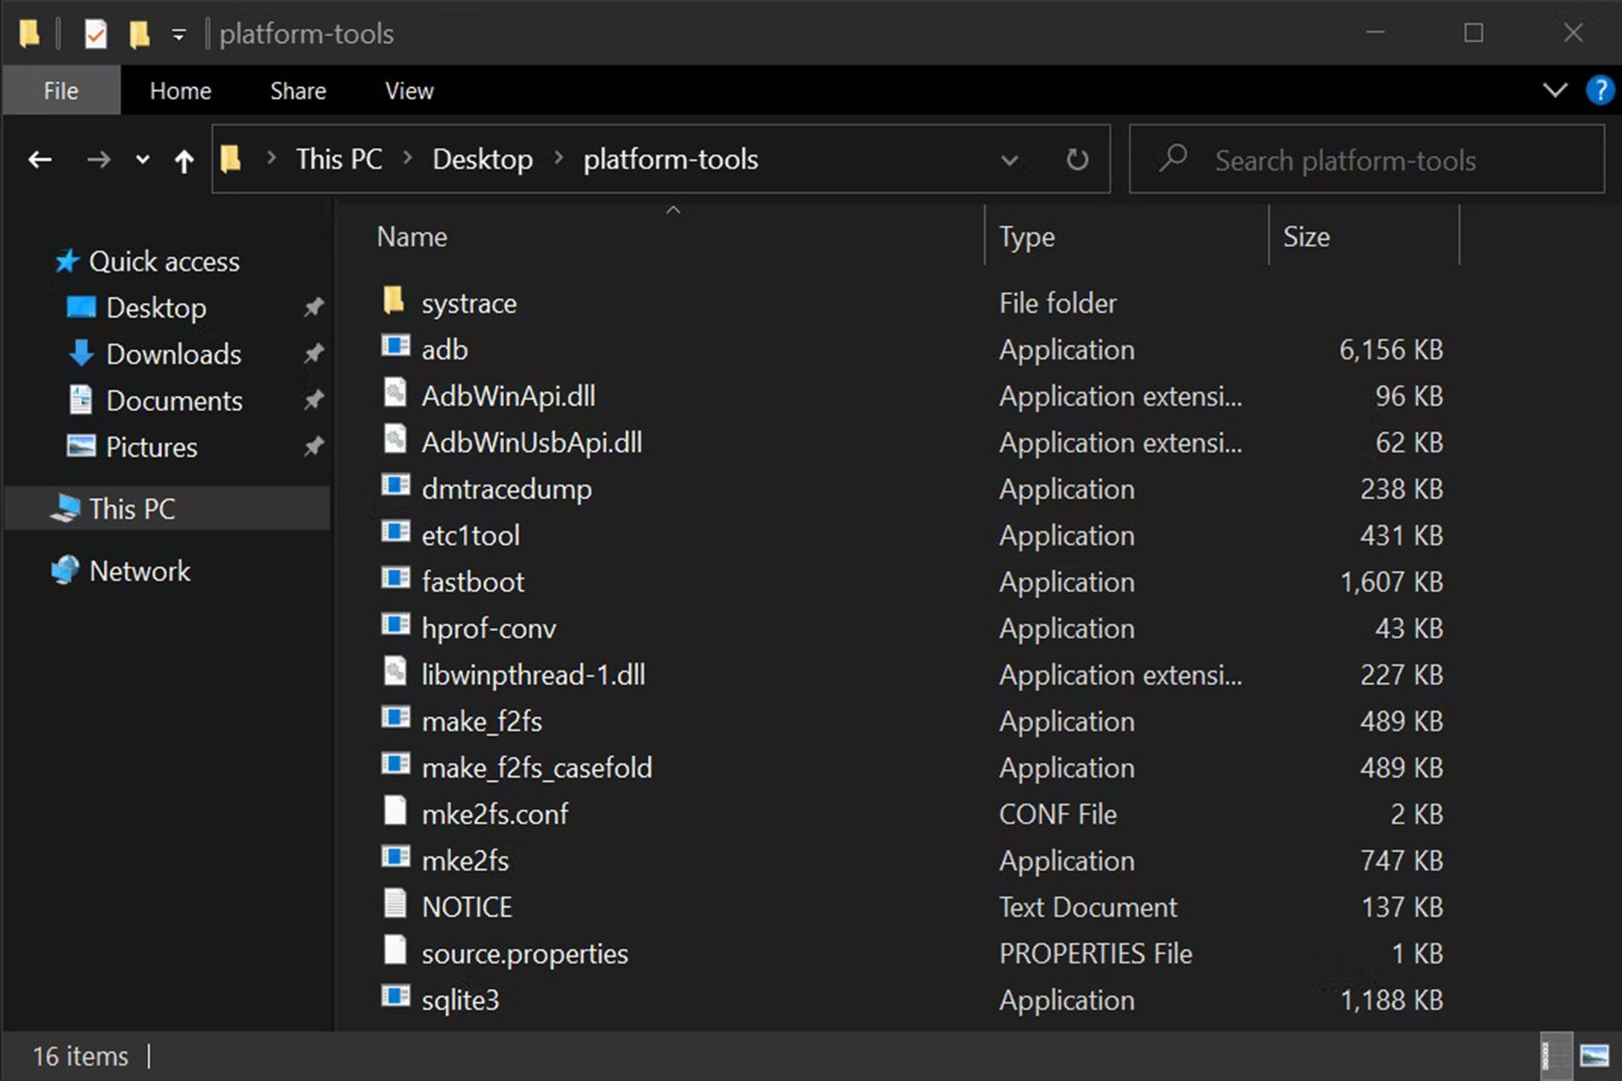This screenshot has width=1622, height=1081.
Task: Expand the systrace folder
Action: (468, 301)
